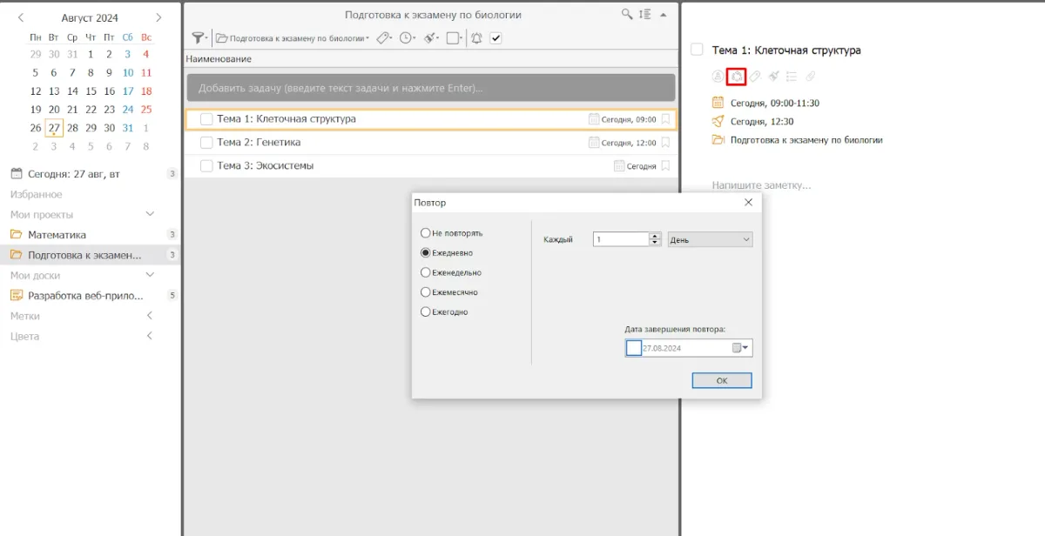Click the sort order icon in header
1045x536 pixels.
point(644,15)
